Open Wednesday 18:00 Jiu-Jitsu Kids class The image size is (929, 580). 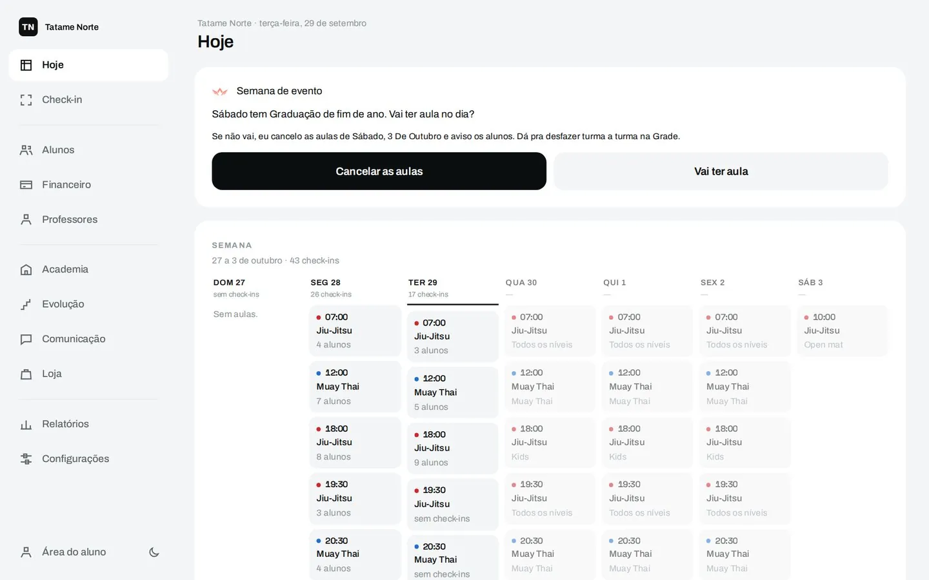pos(550,443)
